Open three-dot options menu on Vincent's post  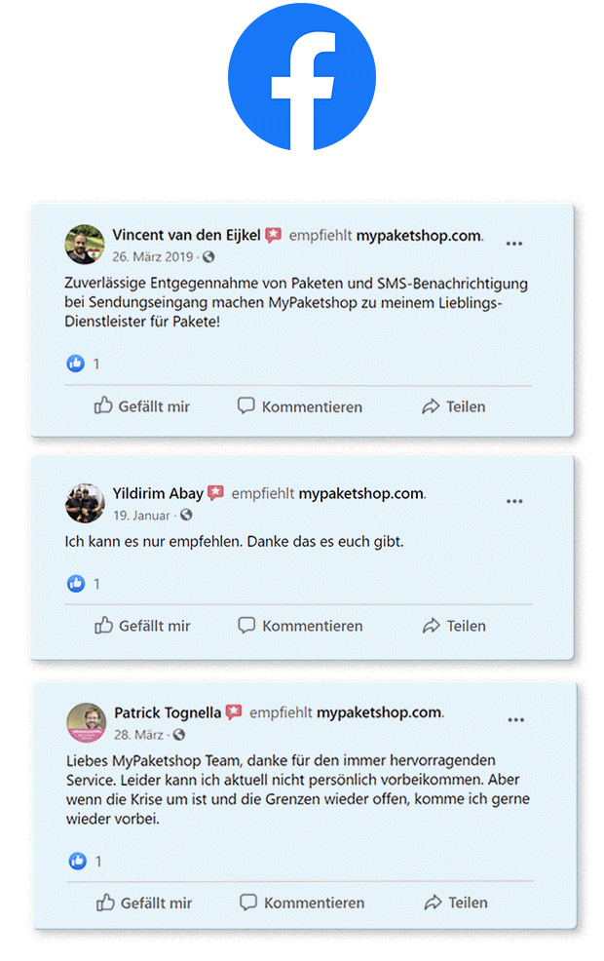pos(514,244)
